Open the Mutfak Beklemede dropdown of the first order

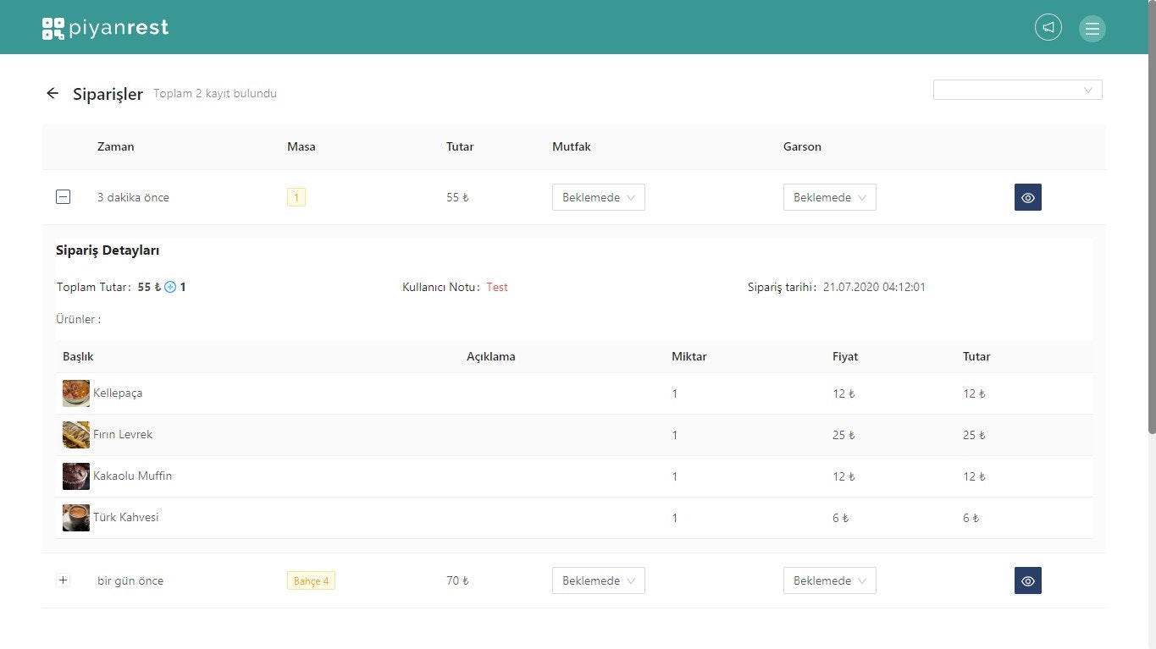point(599,197)
